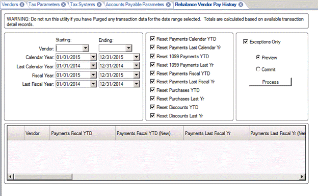Close the Vendors tab
This screenshot has width=318, height=196.
tap(22, 5)
